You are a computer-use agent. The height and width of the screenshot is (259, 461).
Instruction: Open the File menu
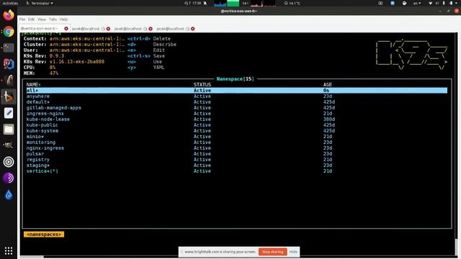[x=22, y=19]
